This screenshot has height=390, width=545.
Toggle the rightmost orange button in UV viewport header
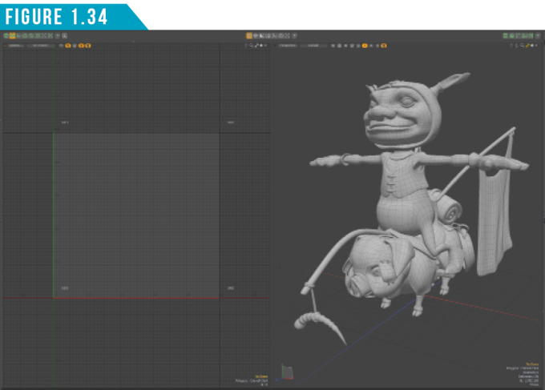pos(87,46)
